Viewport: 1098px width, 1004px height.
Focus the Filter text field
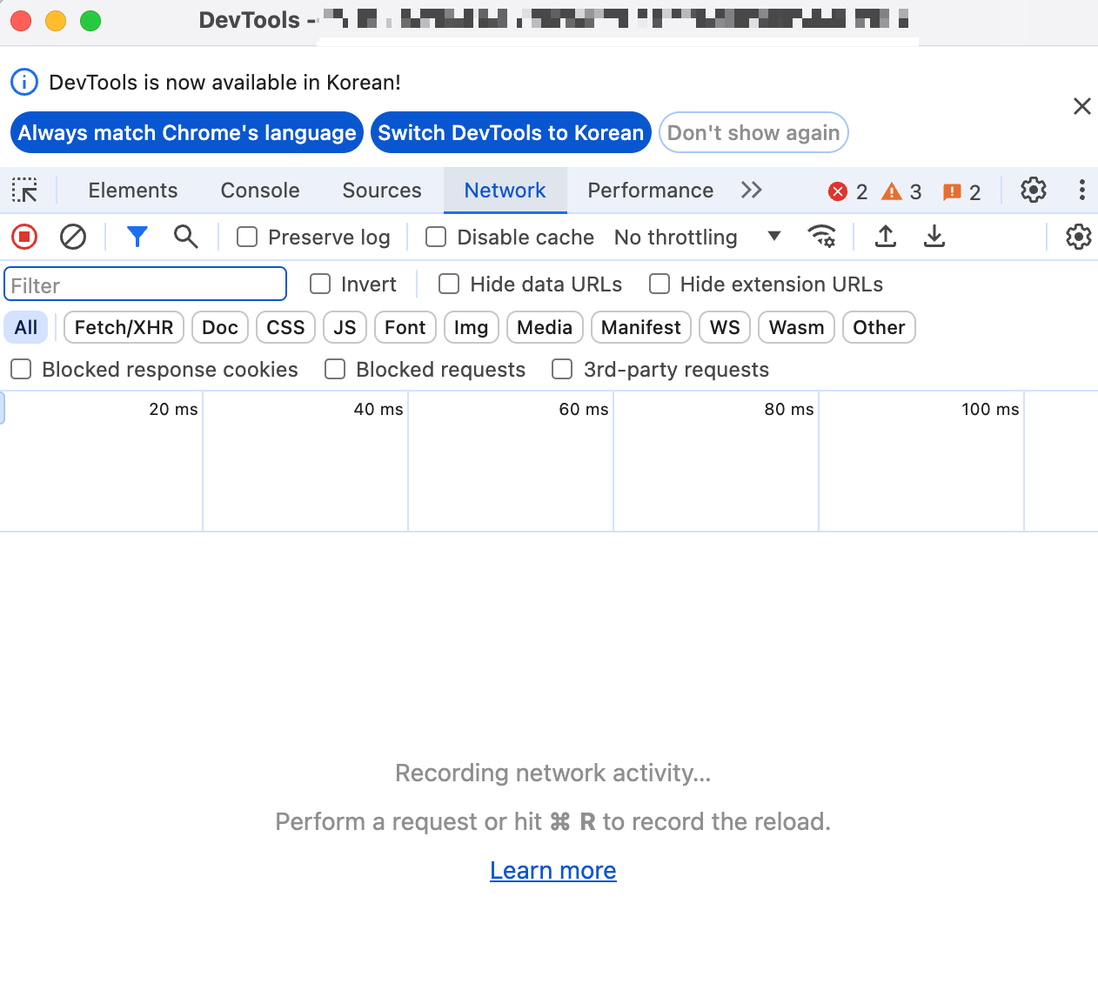coord(145,284)
